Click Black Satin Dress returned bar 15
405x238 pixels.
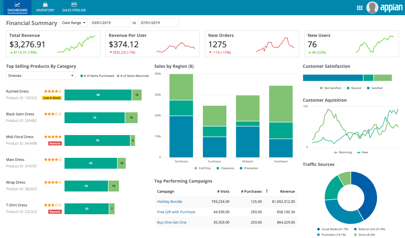pos(131,118)
